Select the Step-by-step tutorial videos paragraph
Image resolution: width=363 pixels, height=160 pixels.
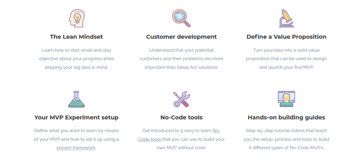click(x=287, y=139)
